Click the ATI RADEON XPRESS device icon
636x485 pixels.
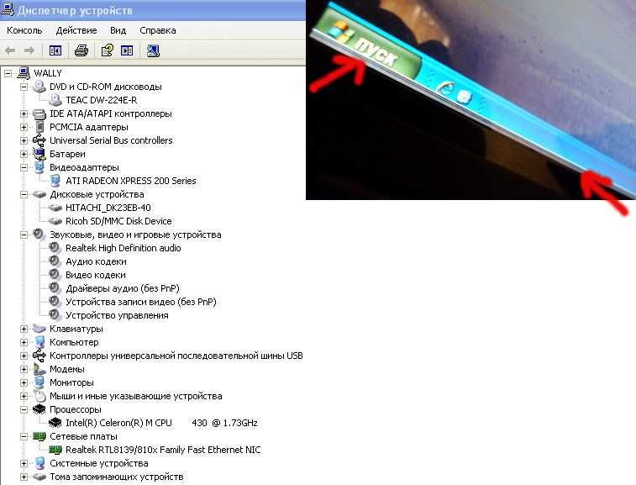tap(55, 181)
